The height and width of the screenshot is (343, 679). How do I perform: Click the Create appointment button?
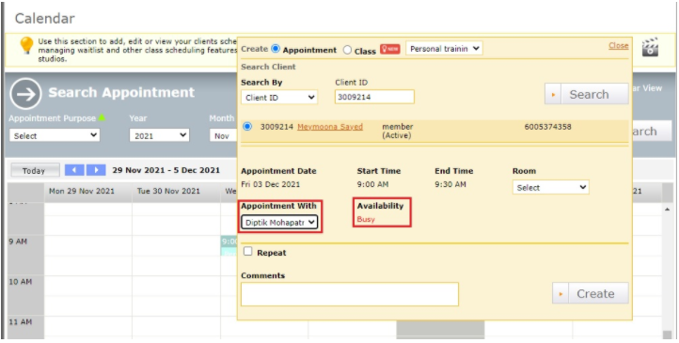(591, 293)
